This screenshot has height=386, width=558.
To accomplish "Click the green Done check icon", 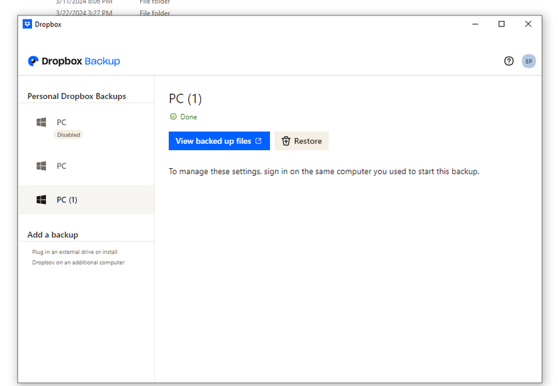I will [x=173, y=117].
